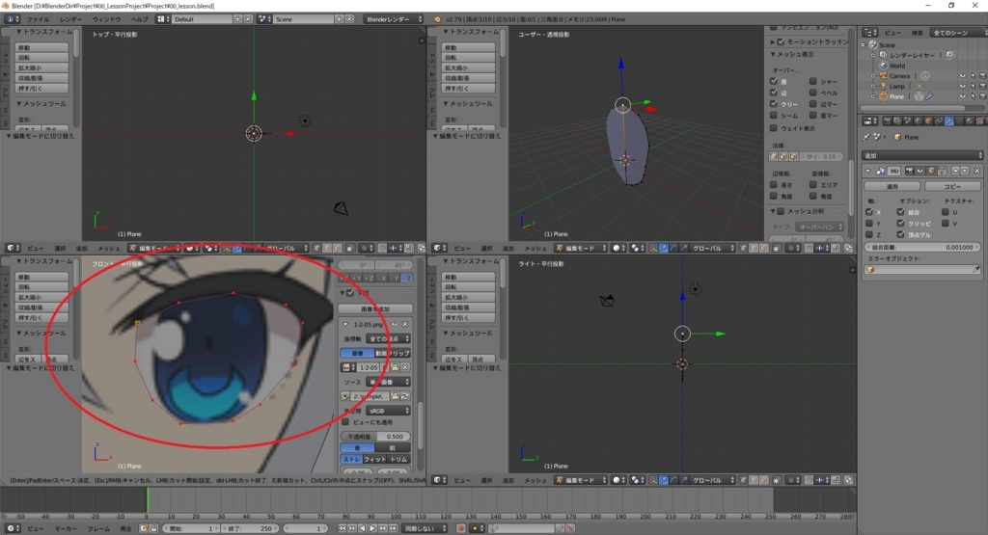Image resolution: width=988 pixels, height=535 pixels.
Task: Open the timeline editor type selector
Action: [13, 528]
